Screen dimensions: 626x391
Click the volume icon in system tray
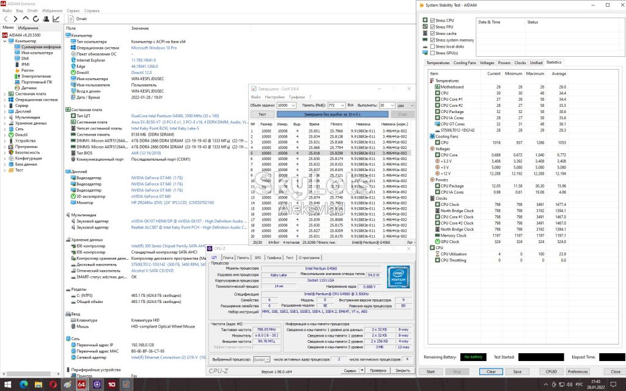[x=569, y=385]
